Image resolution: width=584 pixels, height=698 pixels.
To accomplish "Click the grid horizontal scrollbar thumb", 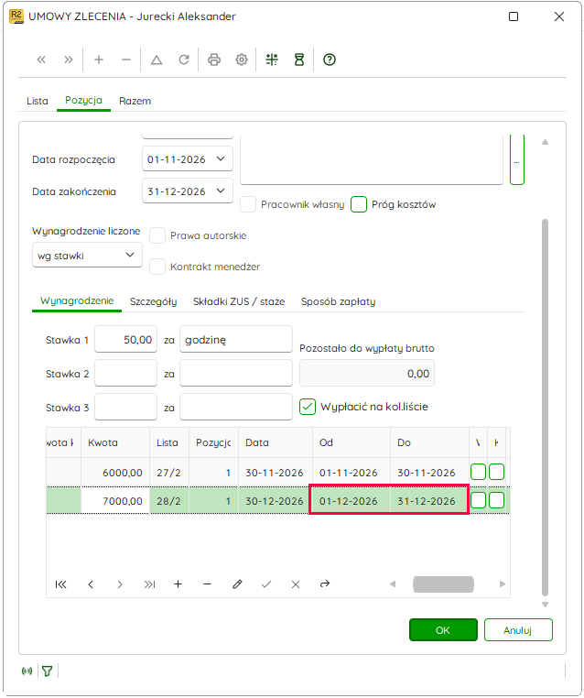I will (x=443, y=584).
